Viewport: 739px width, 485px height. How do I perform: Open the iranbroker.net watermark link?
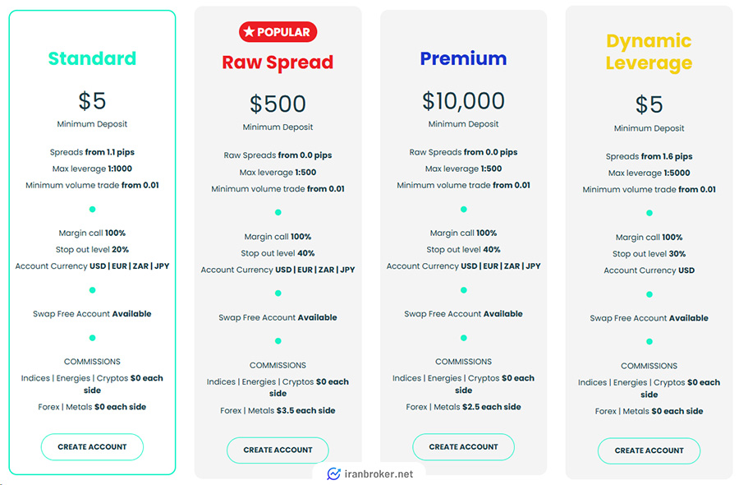pos(369,473)
